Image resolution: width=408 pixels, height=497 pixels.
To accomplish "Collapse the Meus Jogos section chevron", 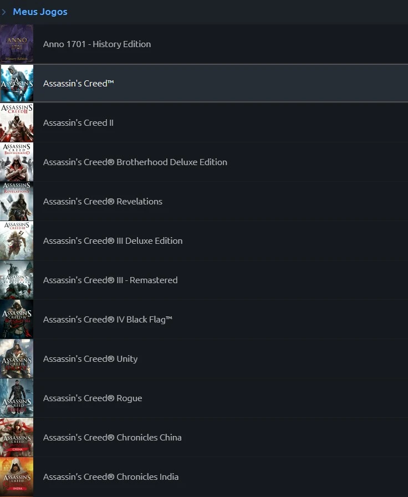I will pyautogui.click(x=4, y=12).
